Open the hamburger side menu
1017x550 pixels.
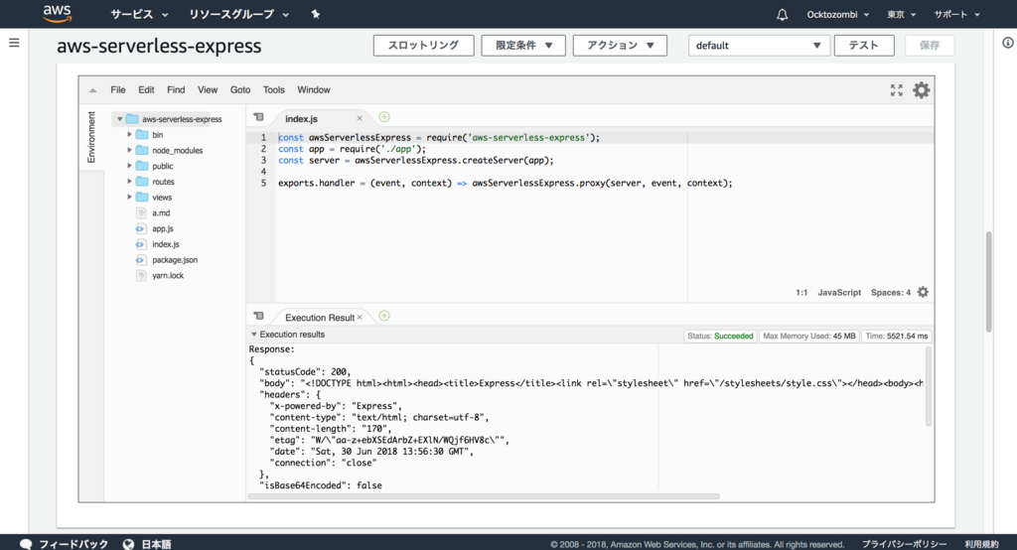pos(14,43)
